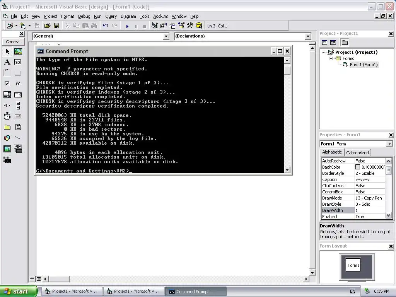Viewport: 396px width, 297px height.
Task: Click the Add Form toolbar icon
Action: click(x=23, y=26)
